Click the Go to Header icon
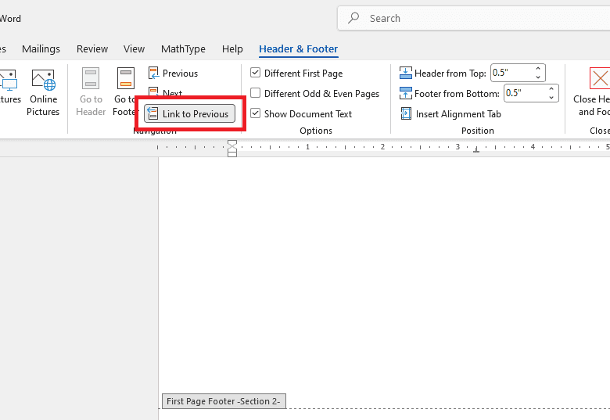610x420 pixels. coord(91,78)
